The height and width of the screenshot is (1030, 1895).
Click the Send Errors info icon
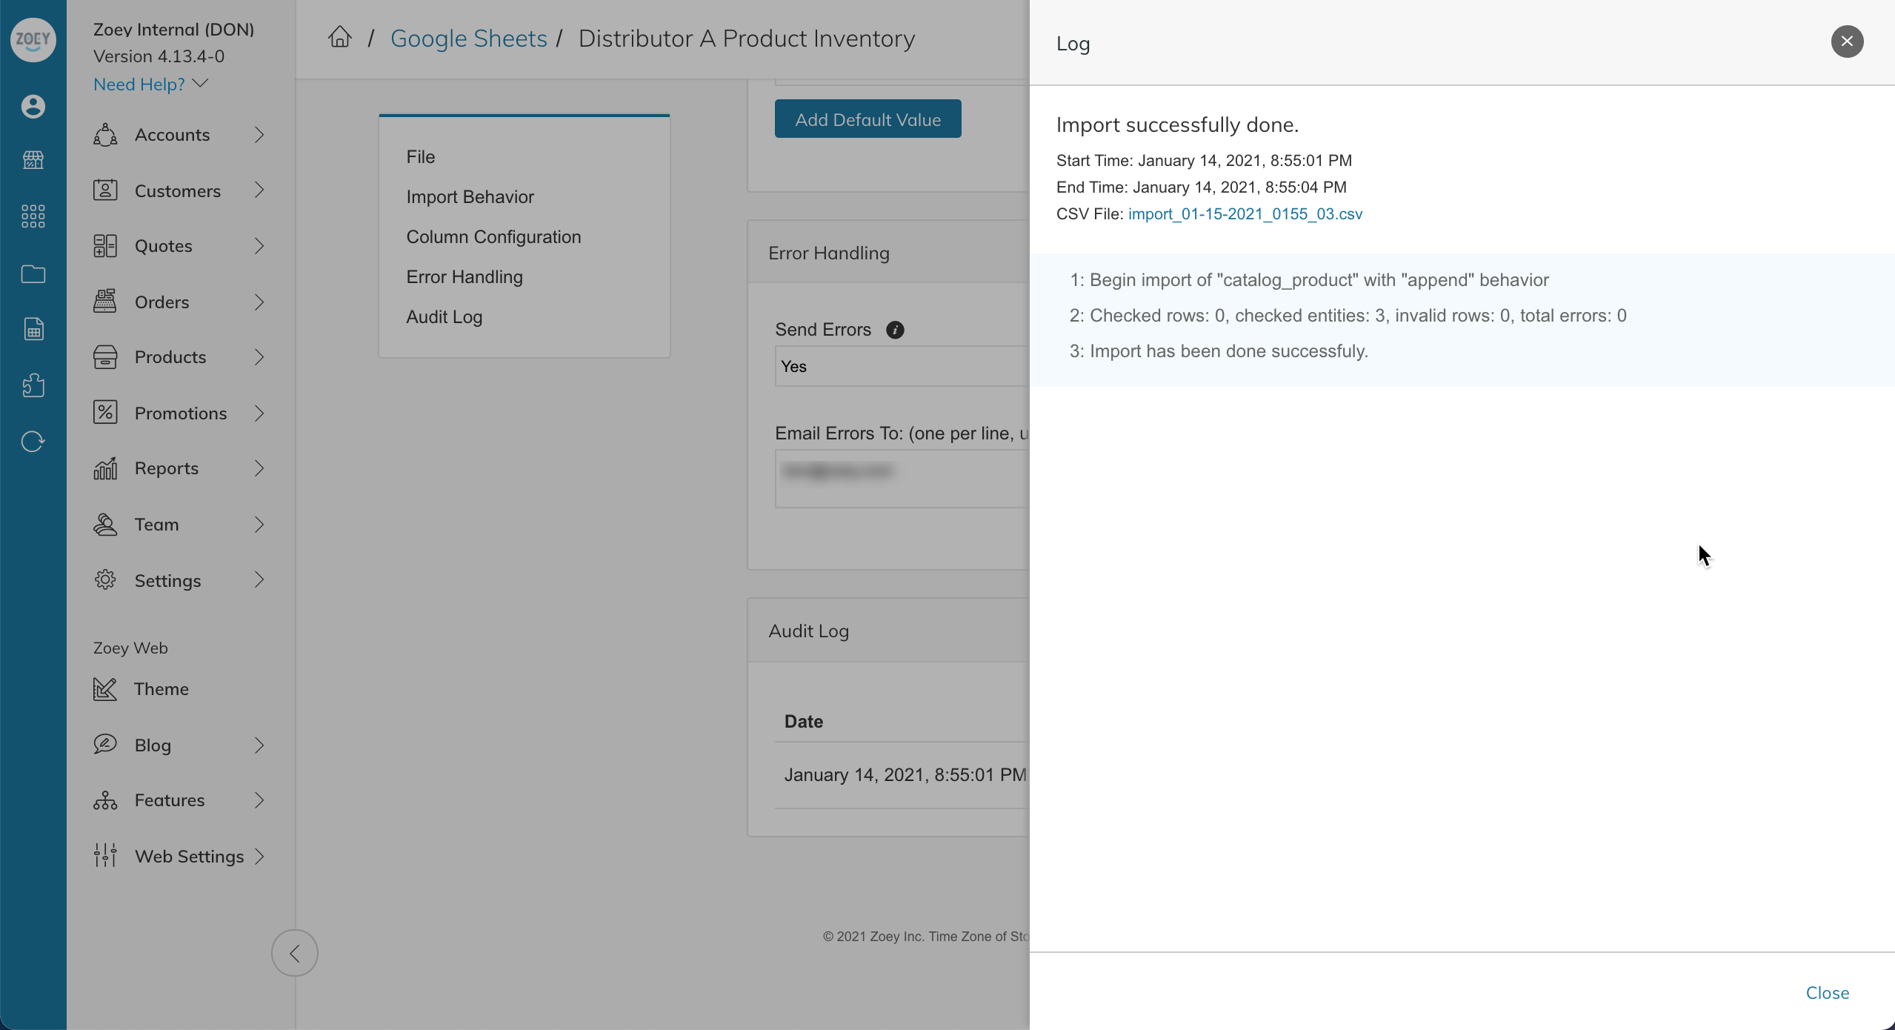[895, 330]
